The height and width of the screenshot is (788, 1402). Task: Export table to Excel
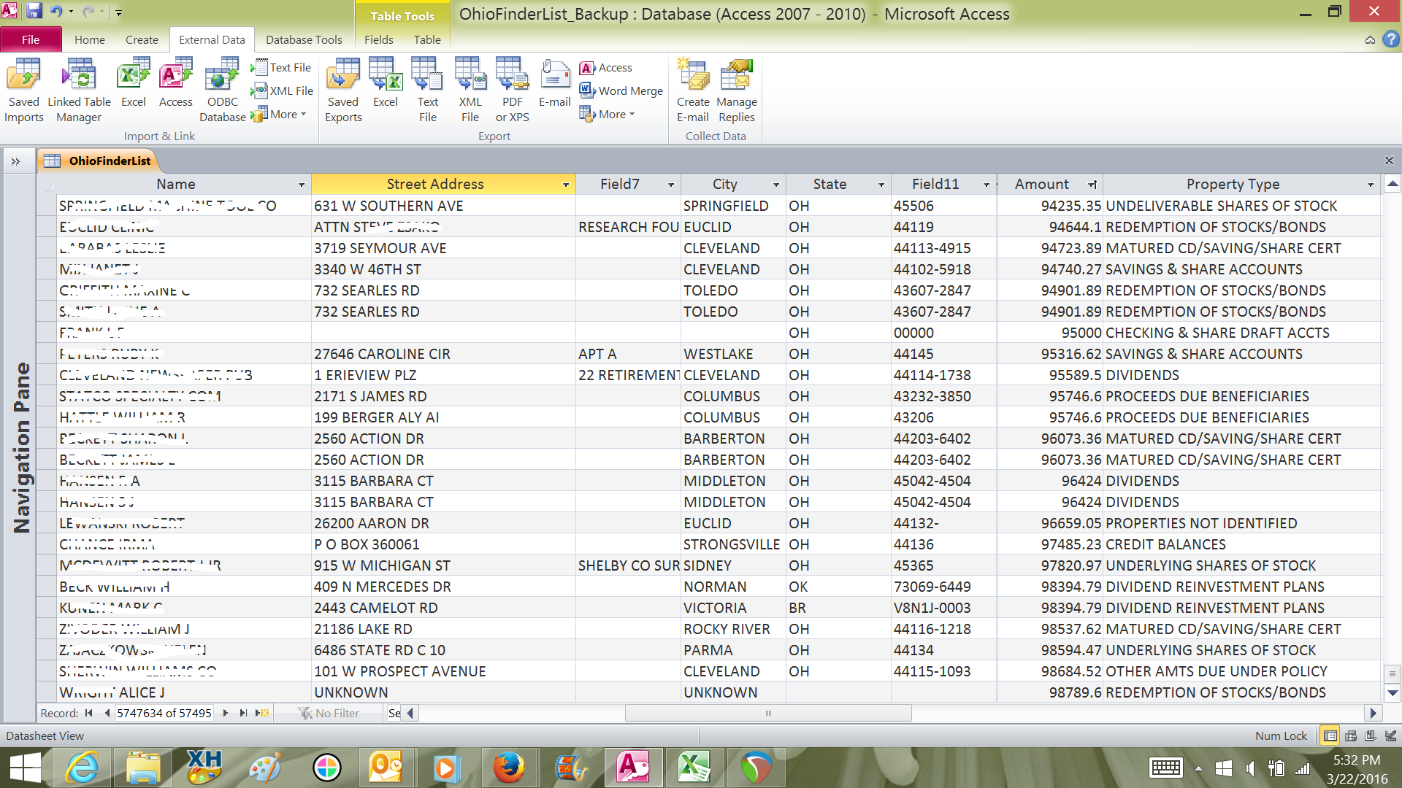pyautogui.click(x=386, y=83)
